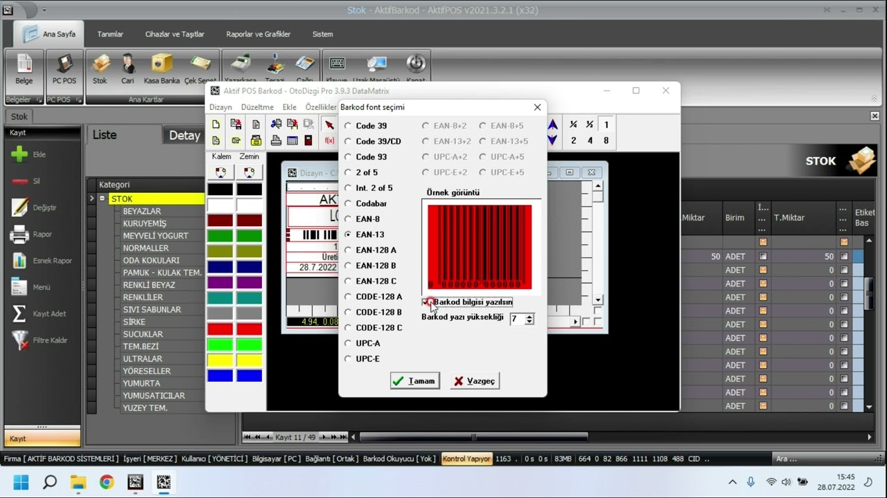Open Windows Start menu
The height and width of the screenshot is (498, 887).
21,482
